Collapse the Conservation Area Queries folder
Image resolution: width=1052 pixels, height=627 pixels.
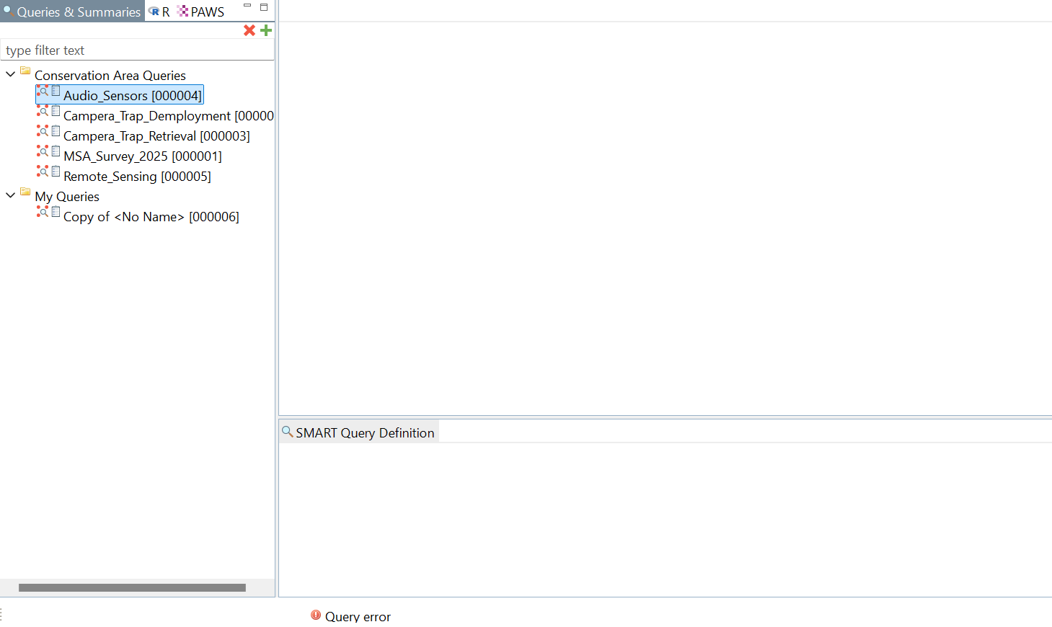(11, 74)
